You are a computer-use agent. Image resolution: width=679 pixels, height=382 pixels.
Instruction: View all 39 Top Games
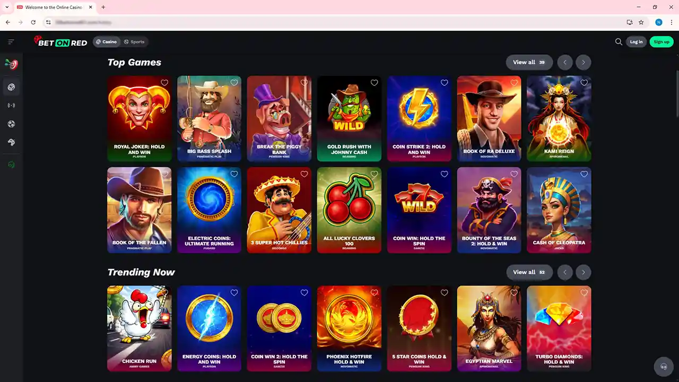[529, 63]
